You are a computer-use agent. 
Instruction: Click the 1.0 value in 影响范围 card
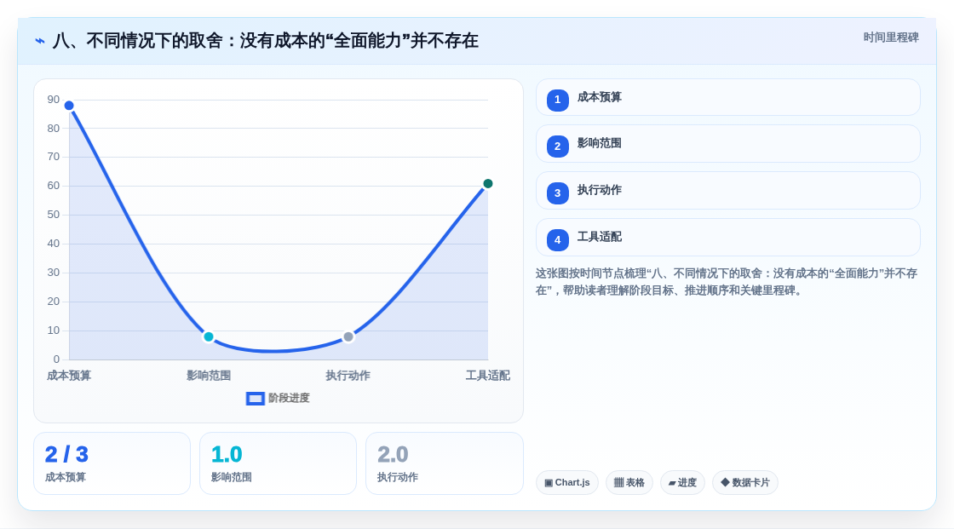pos(227,455)
